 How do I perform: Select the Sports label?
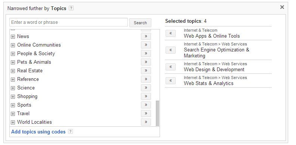pyautogui.click(x=24, y=105)
